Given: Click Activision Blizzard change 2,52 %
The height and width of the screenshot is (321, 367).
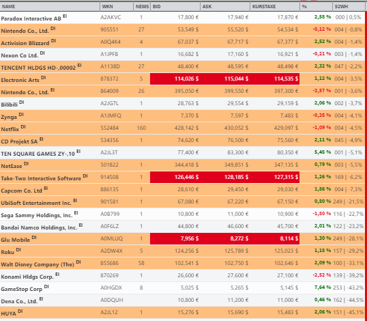Looking at the screenshot, I should coord(323,42).
